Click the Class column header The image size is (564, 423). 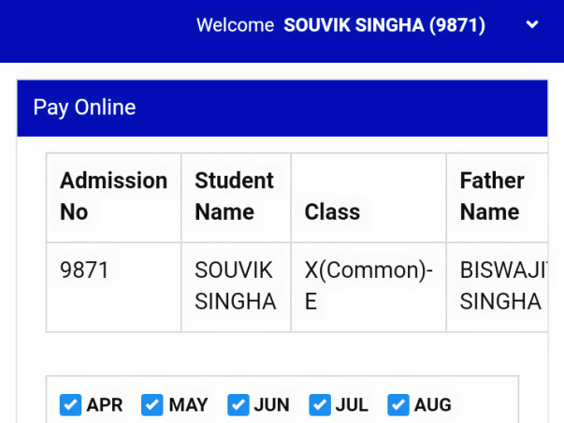click(369, 197)
